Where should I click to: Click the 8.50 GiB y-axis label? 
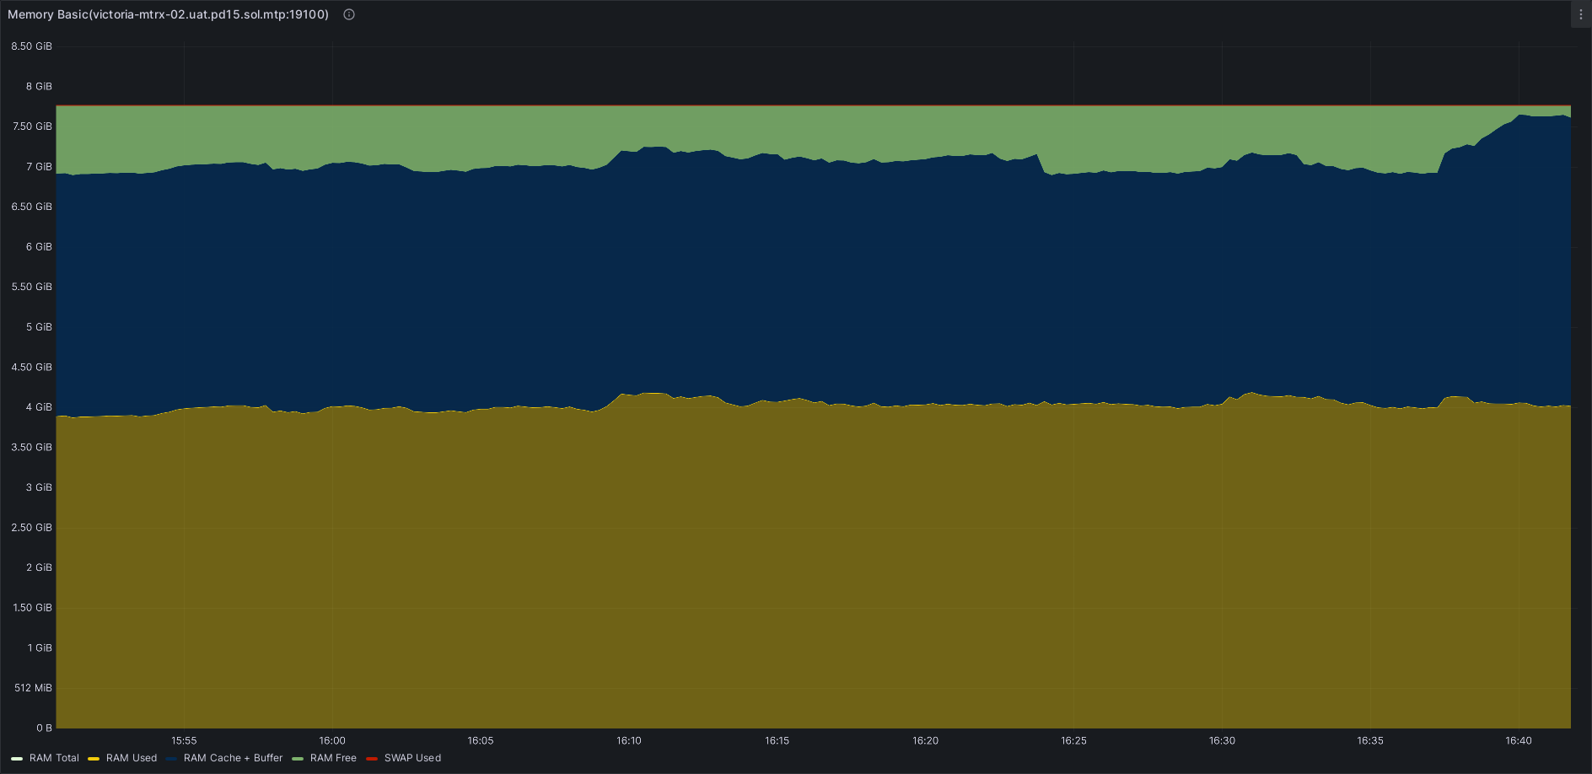[x=32, y=46]
